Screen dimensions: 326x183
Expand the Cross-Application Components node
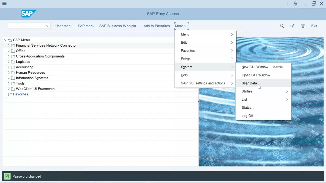coord(9,56)
